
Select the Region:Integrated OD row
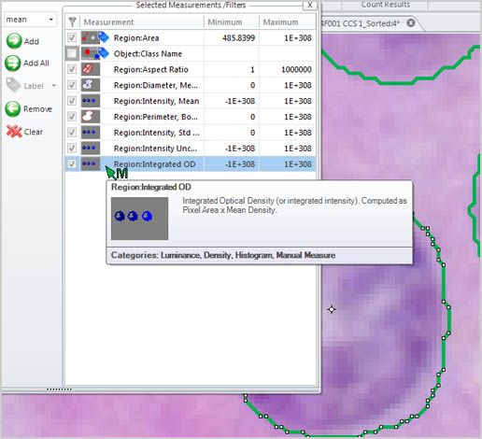[190, 164]
